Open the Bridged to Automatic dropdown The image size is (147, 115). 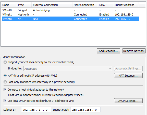(x=68, y=69)
